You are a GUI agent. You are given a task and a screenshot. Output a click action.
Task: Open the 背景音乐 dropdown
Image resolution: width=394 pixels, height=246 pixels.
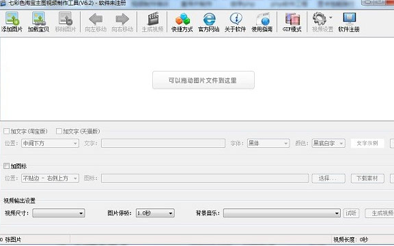(282, 213)
